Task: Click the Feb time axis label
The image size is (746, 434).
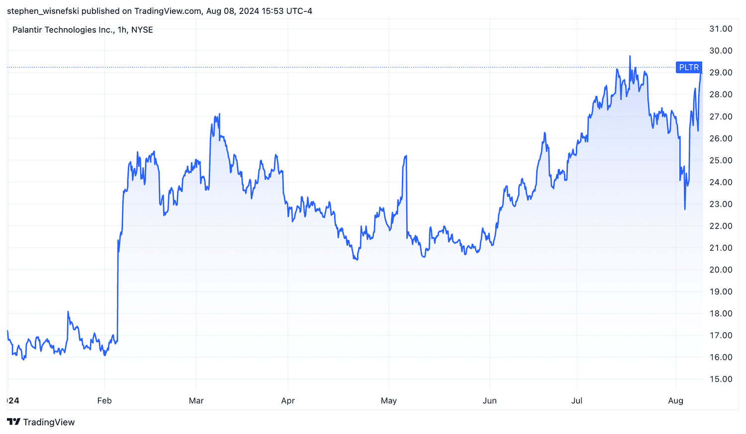Action: [x=104, y=401]
